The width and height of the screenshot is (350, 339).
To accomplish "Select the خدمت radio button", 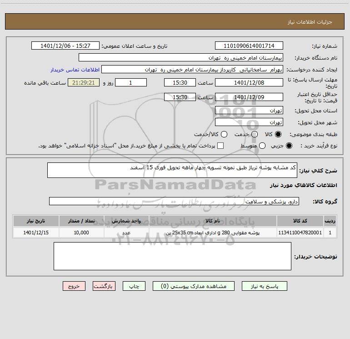I will point(255,134).
